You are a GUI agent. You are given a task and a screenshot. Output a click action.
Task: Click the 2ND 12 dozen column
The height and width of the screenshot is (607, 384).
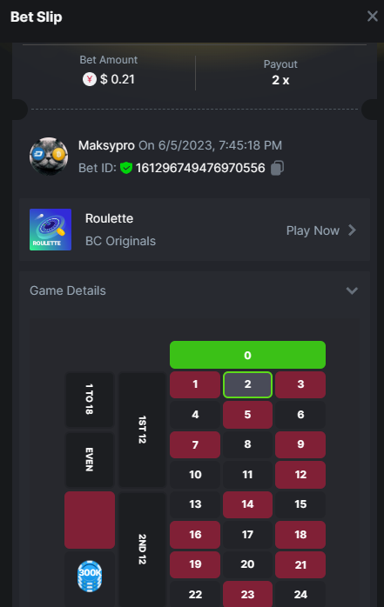142,549
